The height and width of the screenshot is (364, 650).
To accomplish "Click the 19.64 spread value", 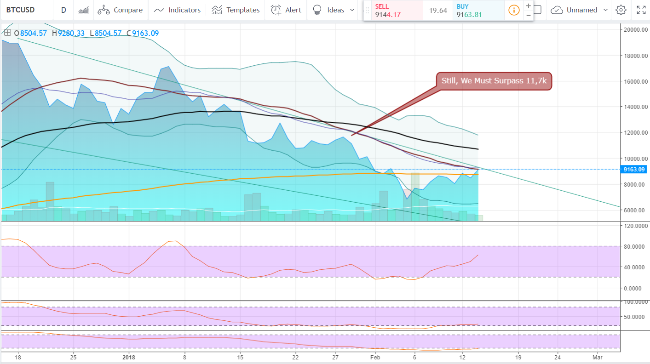I will point(438,11).
